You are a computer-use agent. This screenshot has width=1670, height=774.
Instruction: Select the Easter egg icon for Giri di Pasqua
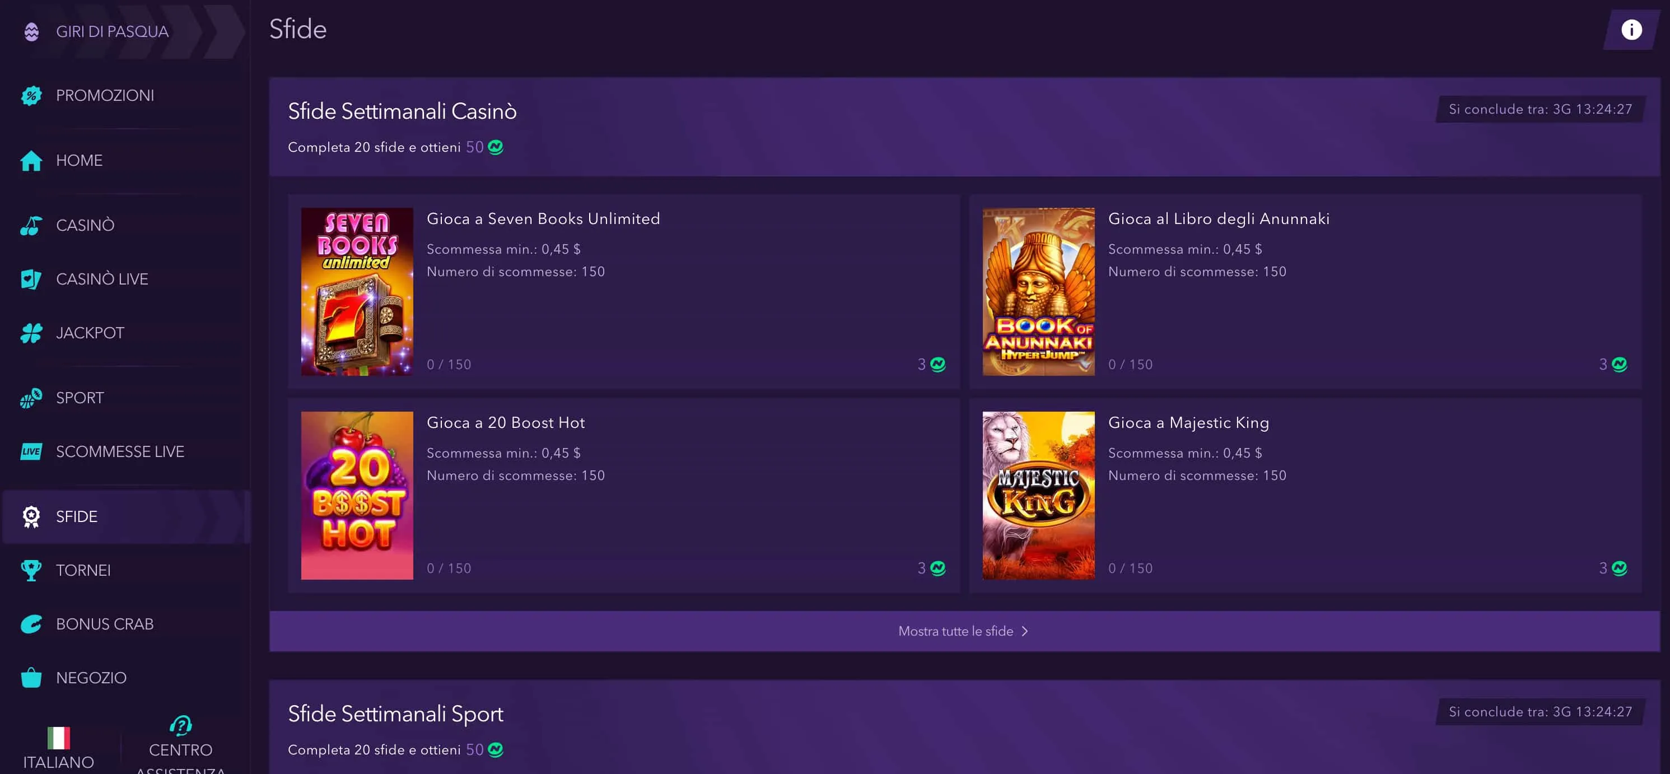[x=31, y=30]
